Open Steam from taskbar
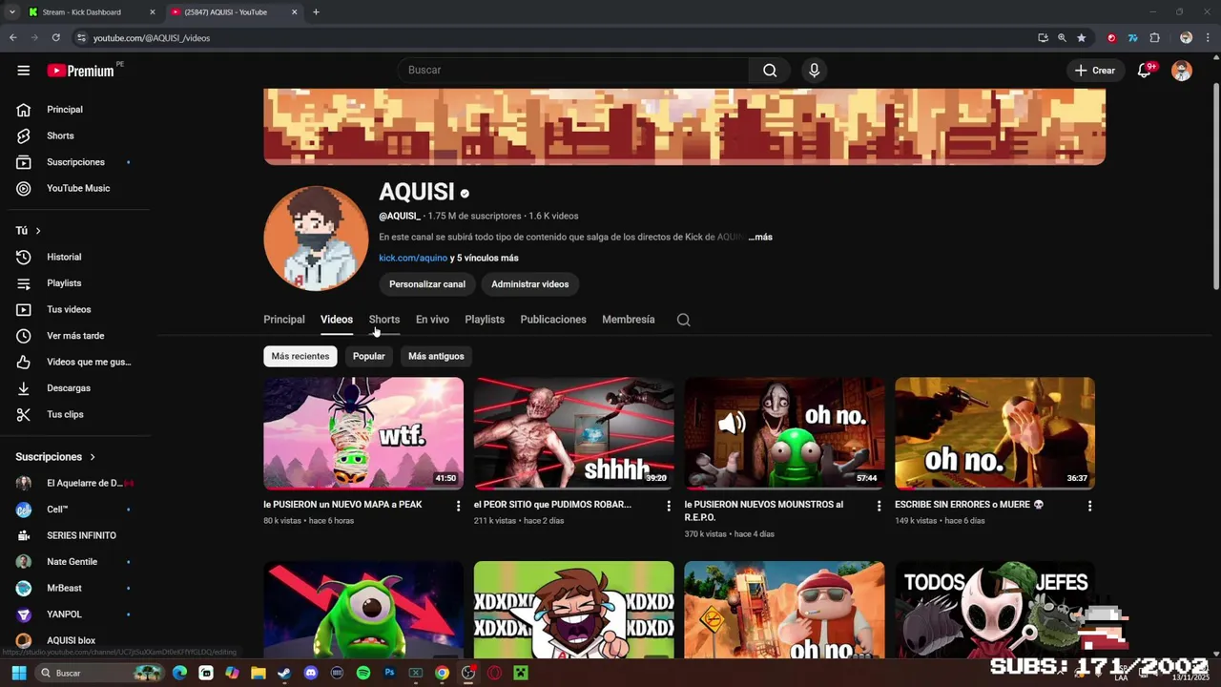The image size is (1221, 687). 284,673
